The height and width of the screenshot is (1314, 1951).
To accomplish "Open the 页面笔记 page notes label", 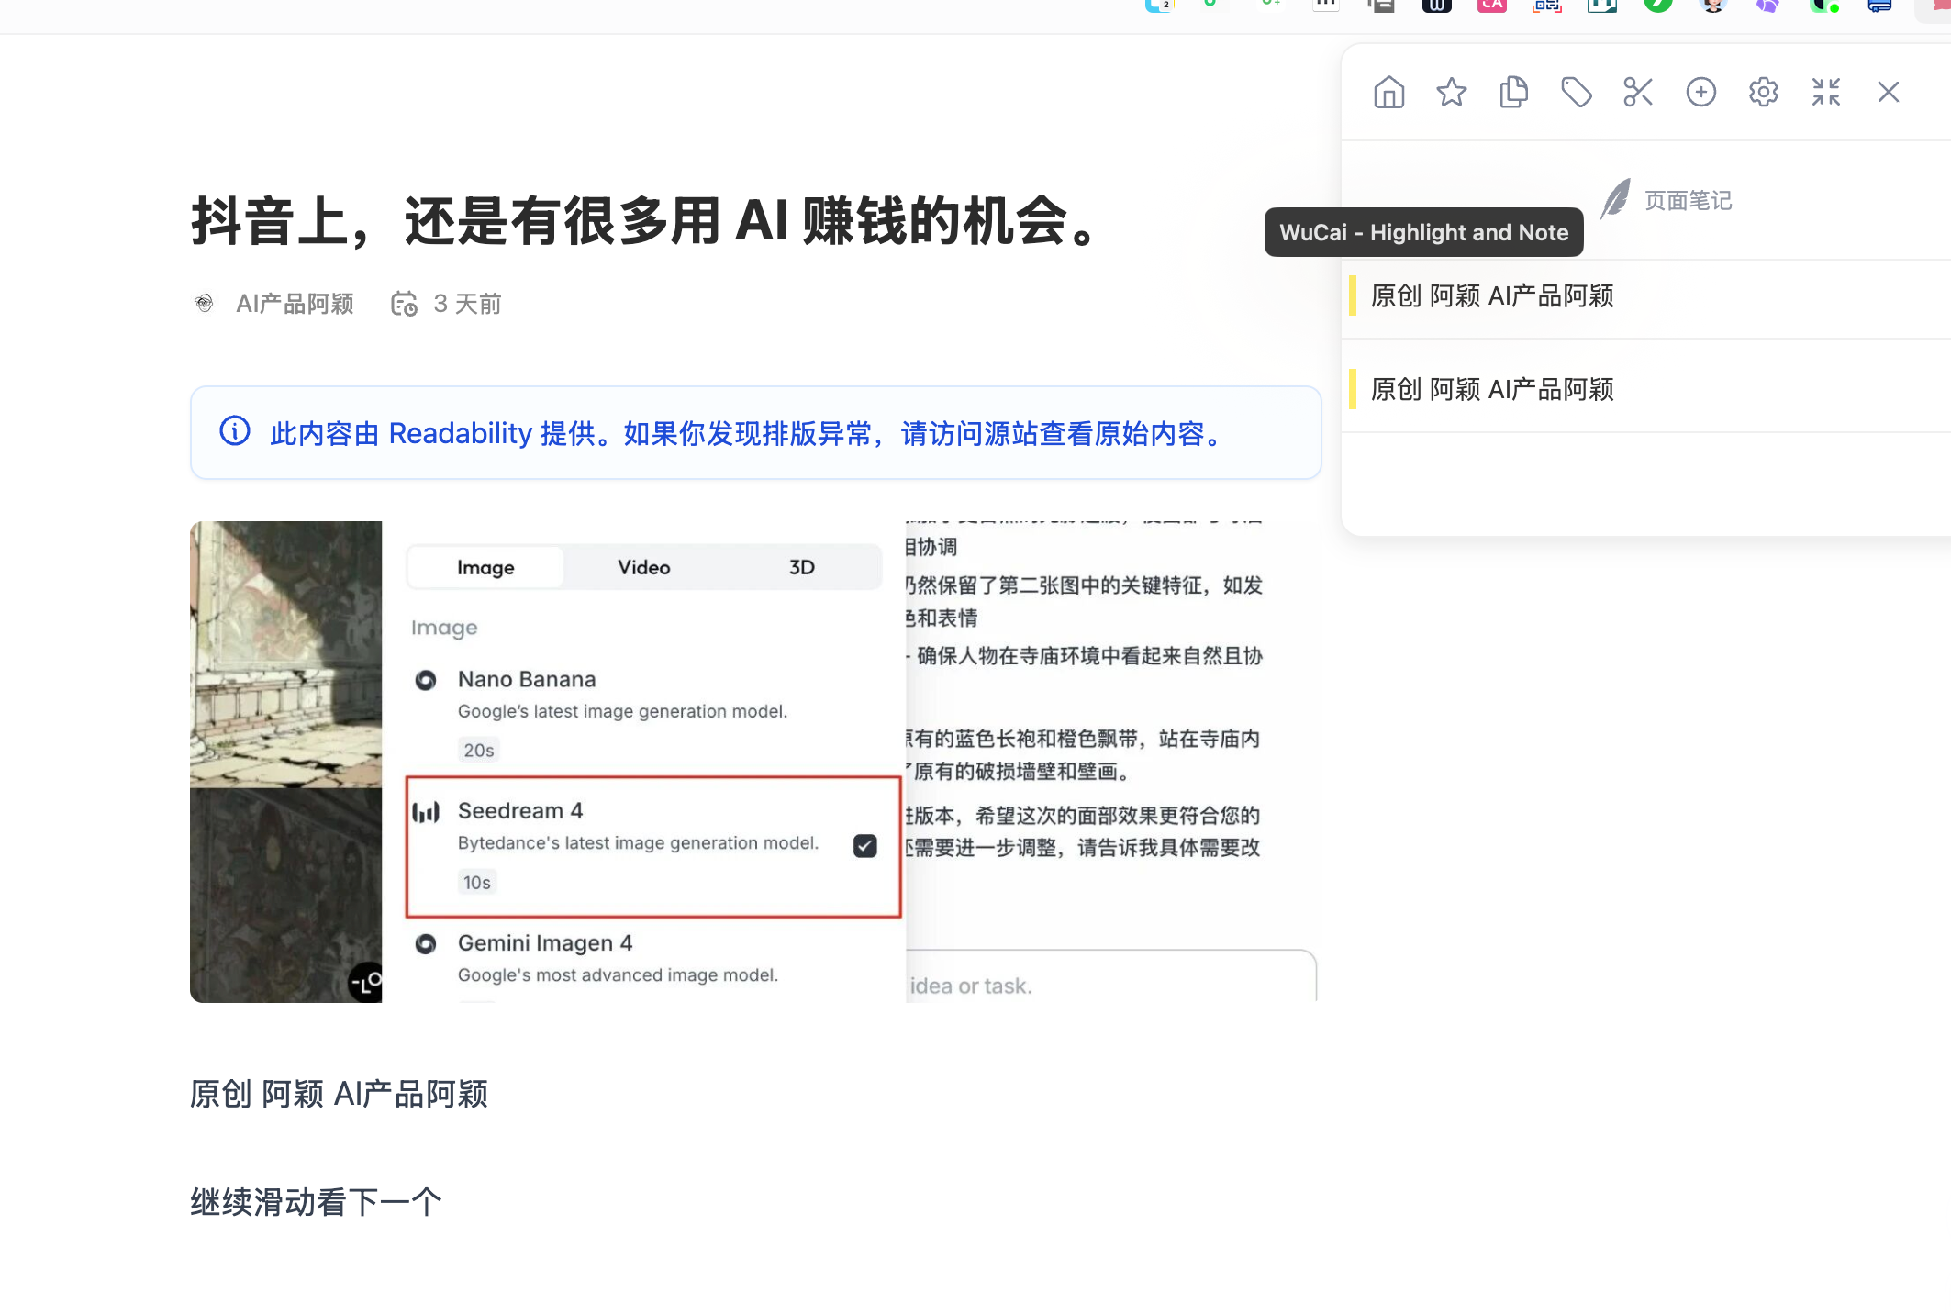I will point(1688,201).
